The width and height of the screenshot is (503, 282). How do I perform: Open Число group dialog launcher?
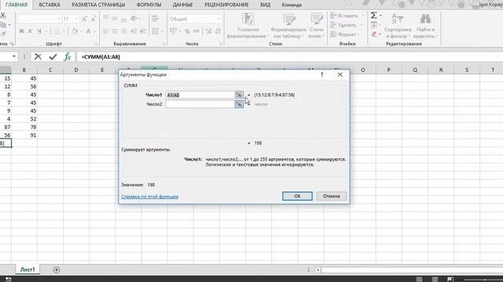click(x=221, y=44)
